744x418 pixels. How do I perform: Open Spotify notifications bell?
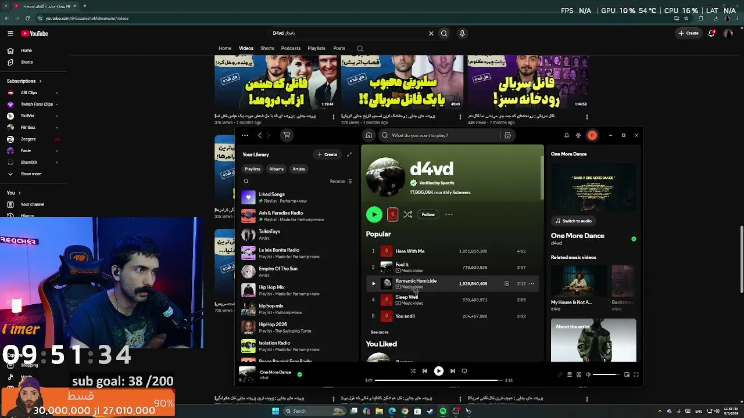click(567, 135)
